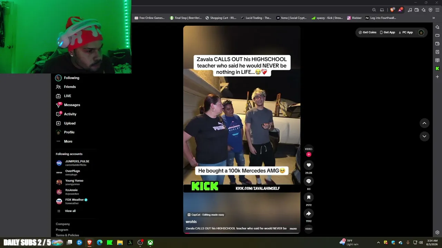This screenshot has height=248, width=442.
Task: Open the weather widget showing Light rain
Action: click(350, 242)
